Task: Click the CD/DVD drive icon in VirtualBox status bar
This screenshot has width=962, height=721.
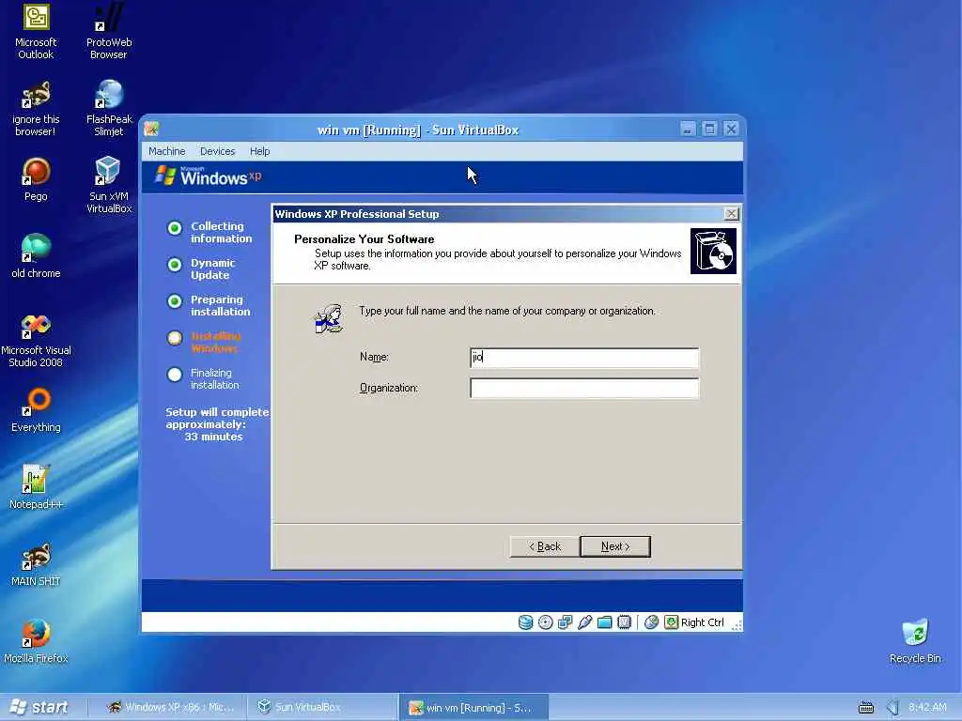Action: (x=546, y=622)
